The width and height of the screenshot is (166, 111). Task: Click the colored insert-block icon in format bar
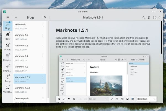(133, 99)
